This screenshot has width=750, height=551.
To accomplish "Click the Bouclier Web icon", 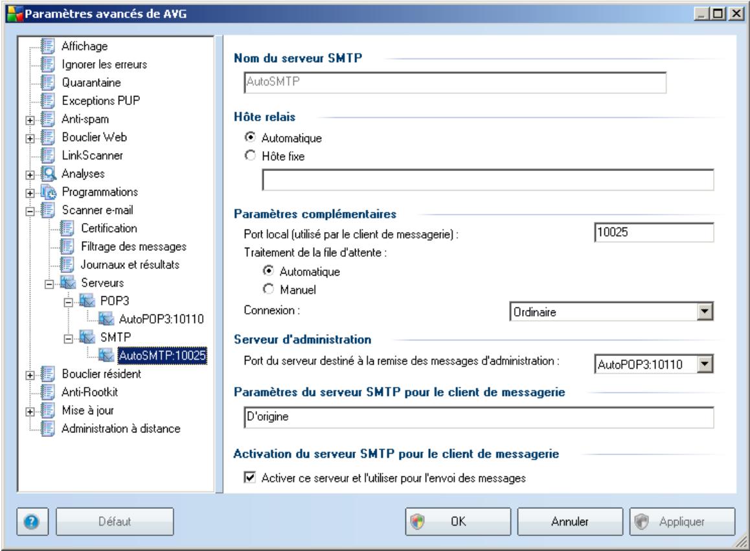I will [47, 137].
